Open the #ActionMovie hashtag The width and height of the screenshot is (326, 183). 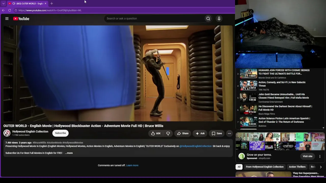pos(54,143)
